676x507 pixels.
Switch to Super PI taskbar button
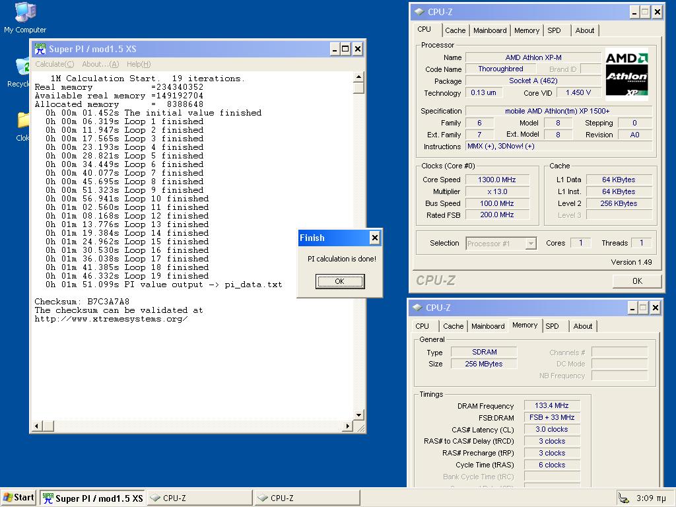pyautogui.click(x=92, y=498)
